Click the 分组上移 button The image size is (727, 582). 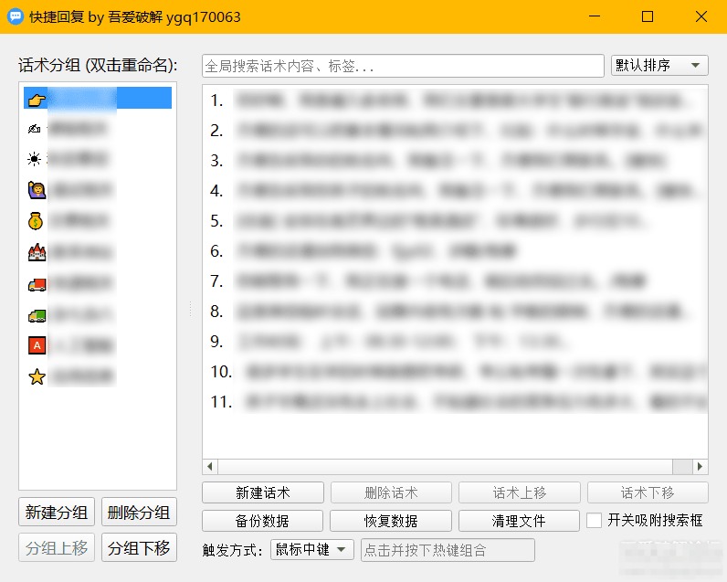point(57,547)
